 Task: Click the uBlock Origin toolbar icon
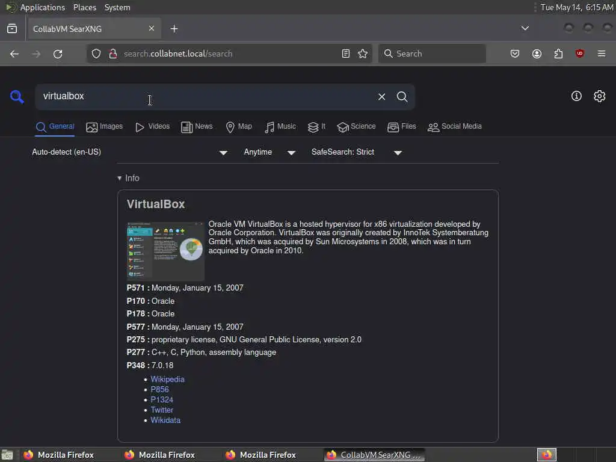pos(580,54)
